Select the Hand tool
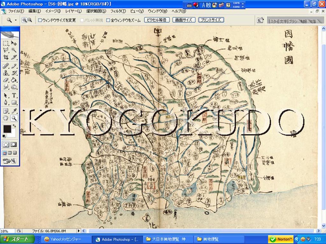 click(x=6, y=118)
